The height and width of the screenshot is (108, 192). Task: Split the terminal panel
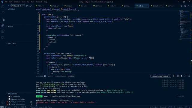pos(178,76)
